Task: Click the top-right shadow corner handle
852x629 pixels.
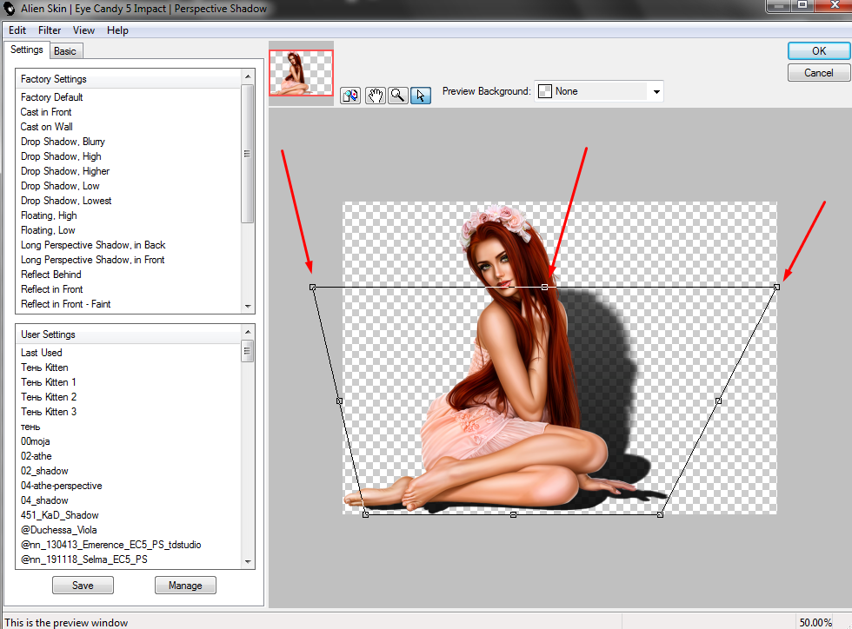Action: point(776,287)
